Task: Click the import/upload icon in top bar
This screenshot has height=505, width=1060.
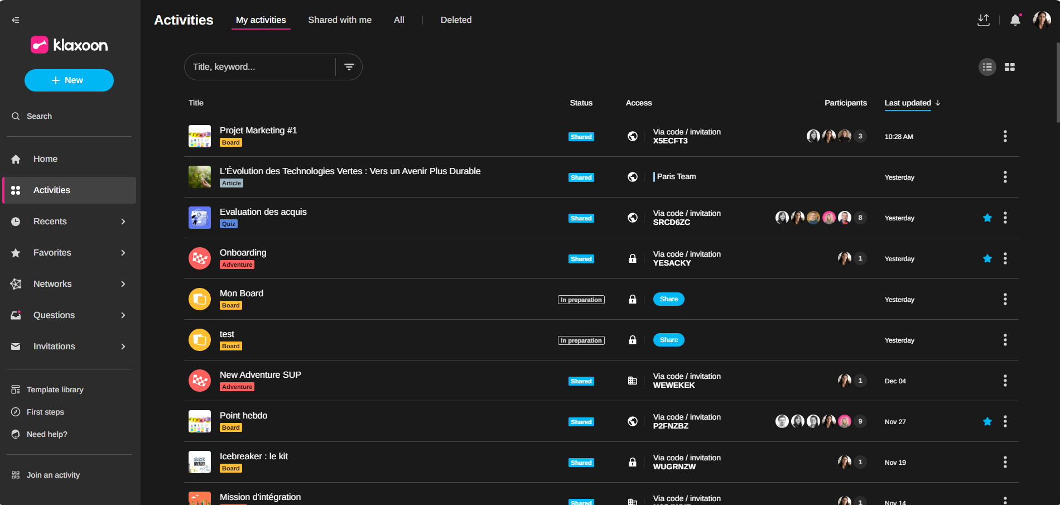Action: tap(983, 20)
